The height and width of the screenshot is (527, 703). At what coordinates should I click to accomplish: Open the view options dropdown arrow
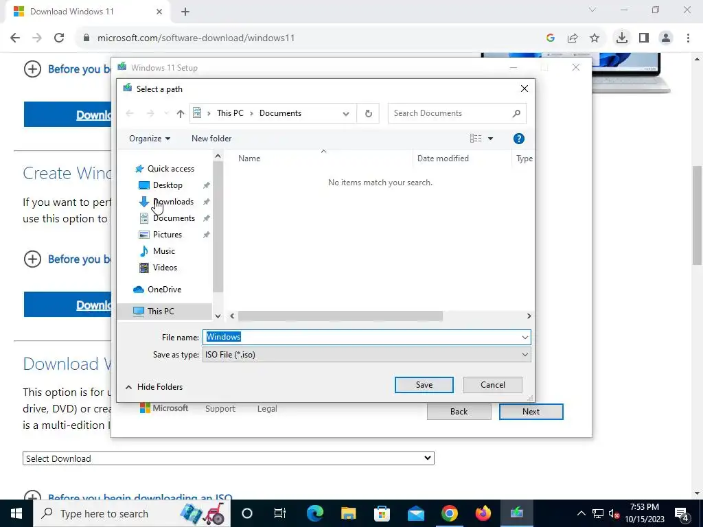[x=490, y=139]
